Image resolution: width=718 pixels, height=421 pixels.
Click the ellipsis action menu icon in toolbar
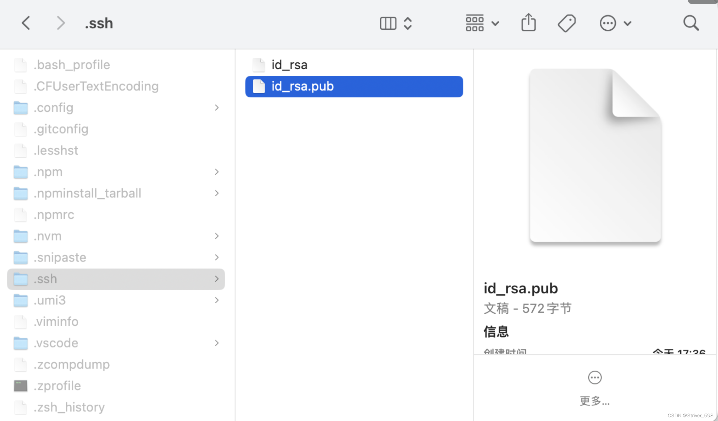[608, 23]
